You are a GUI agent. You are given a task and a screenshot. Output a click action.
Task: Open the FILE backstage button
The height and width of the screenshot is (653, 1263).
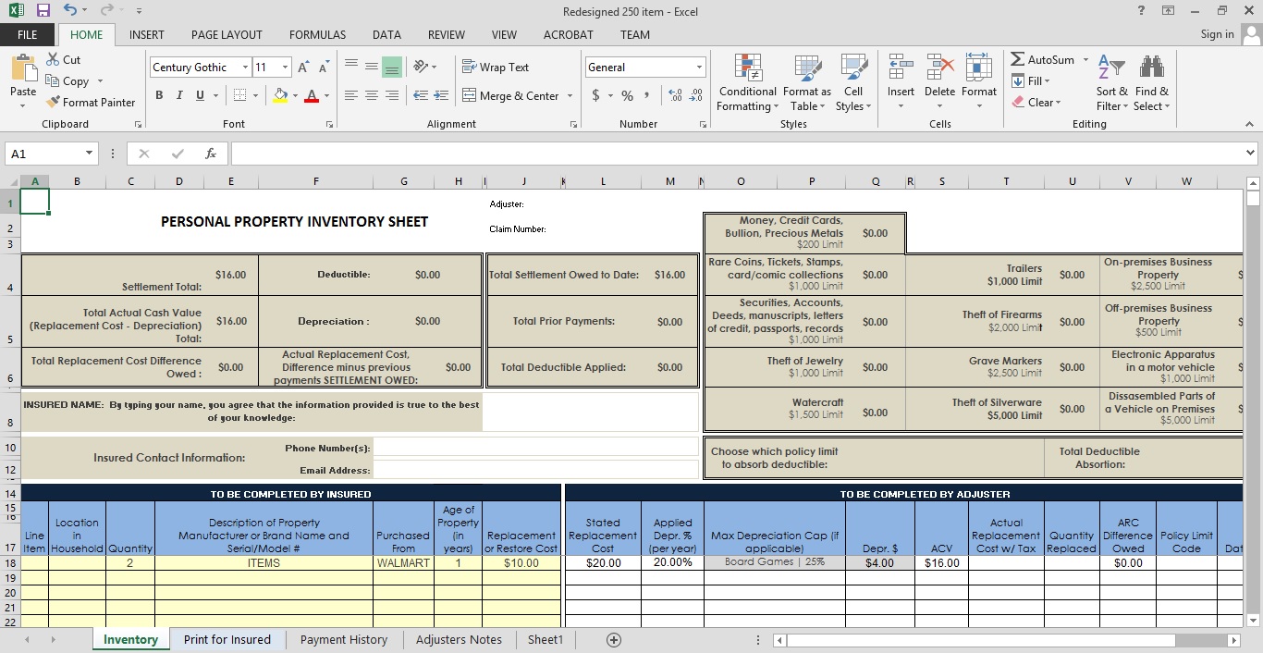point(28,35)
